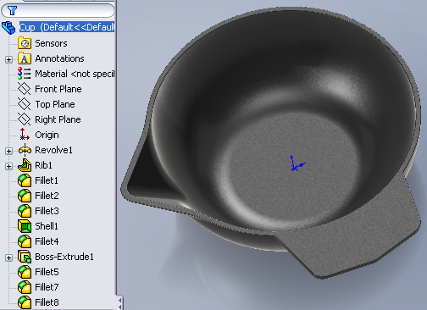Click the Sensors folder icon
Viewport: 427px width, 310px height.
[25, 43]
